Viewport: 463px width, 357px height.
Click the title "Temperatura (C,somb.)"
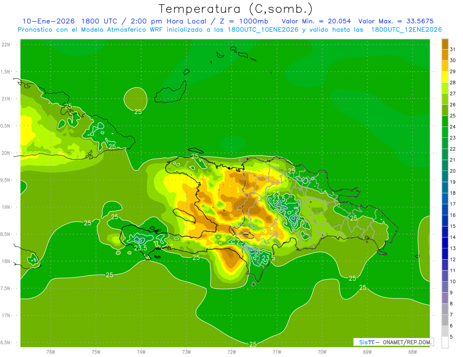(x=236, y=9)
